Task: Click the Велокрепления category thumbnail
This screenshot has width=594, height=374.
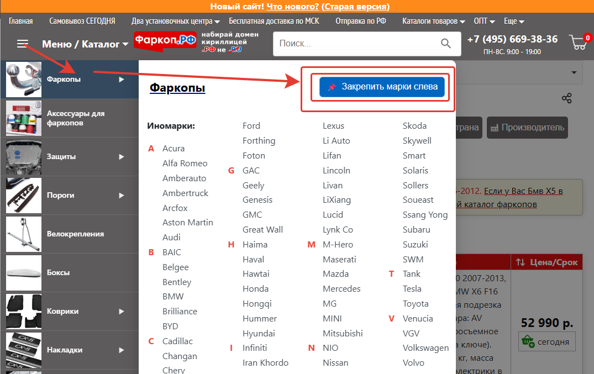Action: tap(24, 234)
